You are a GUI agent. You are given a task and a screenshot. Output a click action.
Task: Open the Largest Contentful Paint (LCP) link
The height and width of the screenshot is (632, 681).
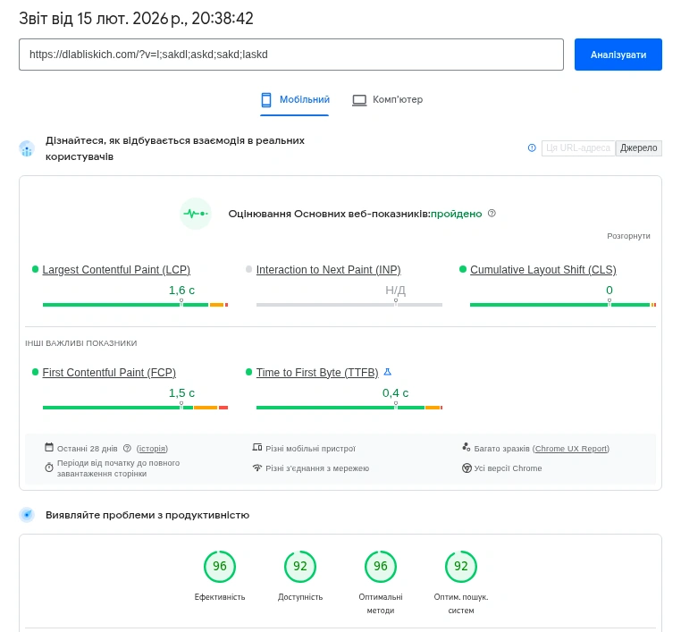coord(116,270)
